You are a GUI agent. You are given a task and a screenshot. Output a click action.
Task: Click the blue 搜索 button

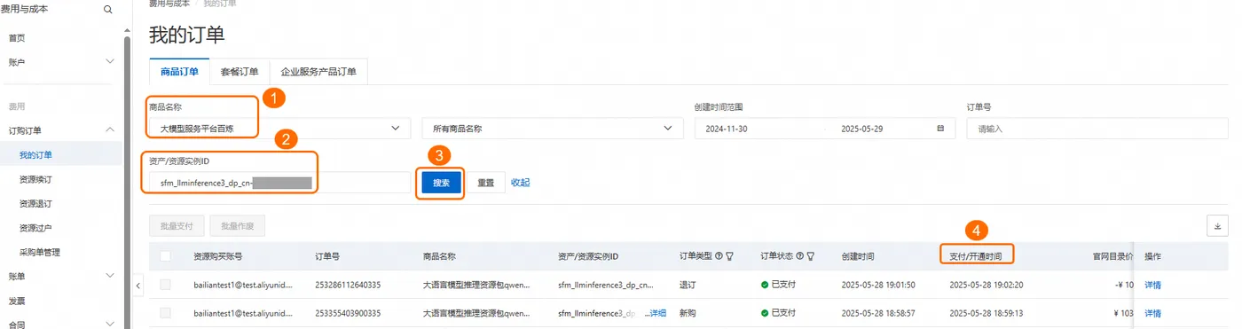(x=441, y=183)
